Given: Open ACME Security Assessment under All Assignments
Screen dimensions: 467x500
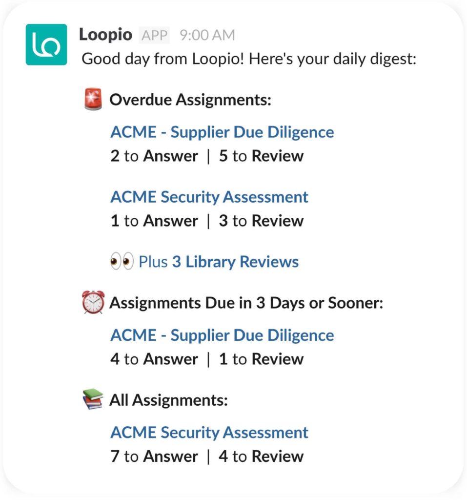Looking at the screenshot, I should [x=210, y=433].
